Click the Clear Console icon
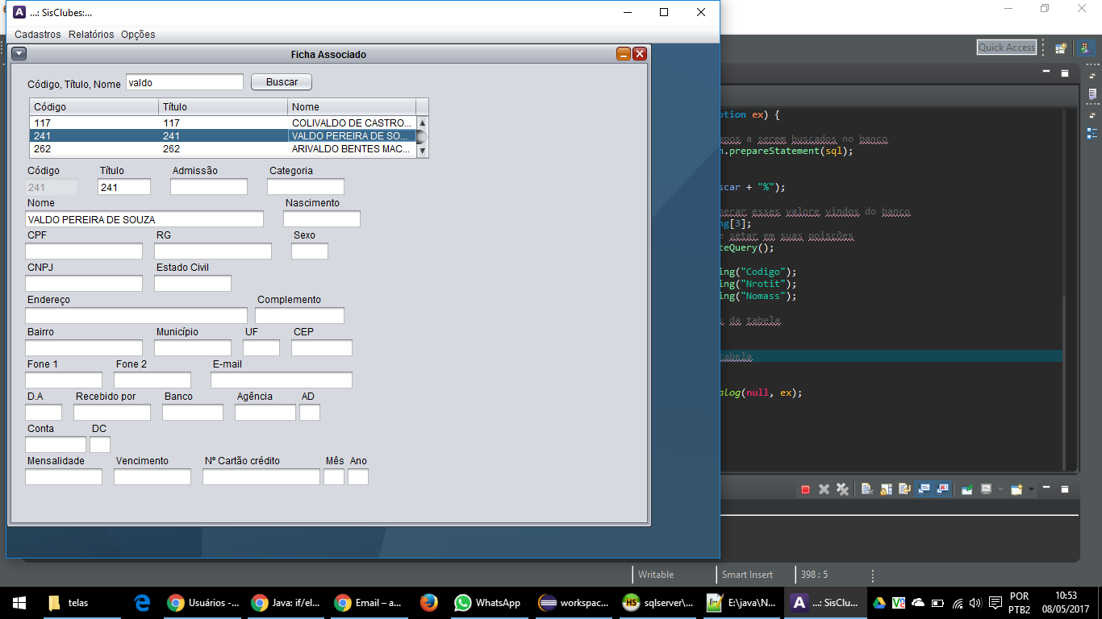 866,489
